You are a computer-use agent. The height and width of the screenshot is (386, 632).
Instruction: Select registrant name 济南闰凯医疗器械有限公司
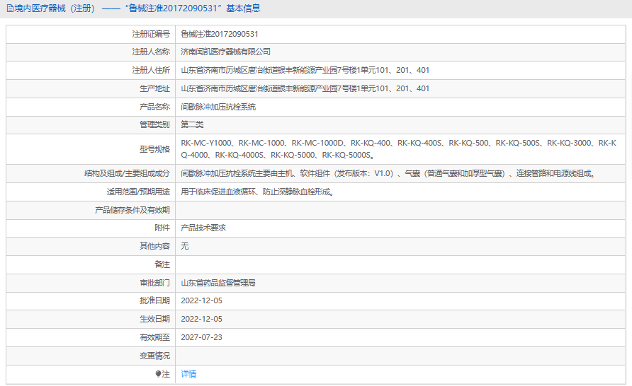pyautogui.click(x=225, y=52)
